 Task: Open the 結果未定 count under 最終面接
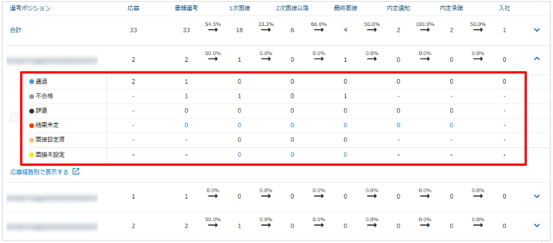click(345, 125)
